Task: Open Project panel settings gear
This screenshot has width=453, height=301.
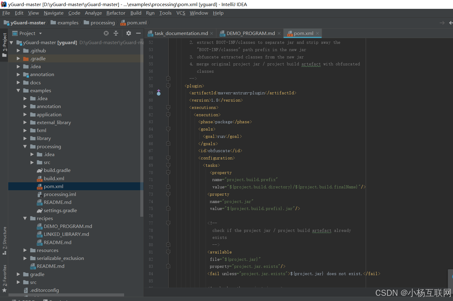Action: point(129,33)
